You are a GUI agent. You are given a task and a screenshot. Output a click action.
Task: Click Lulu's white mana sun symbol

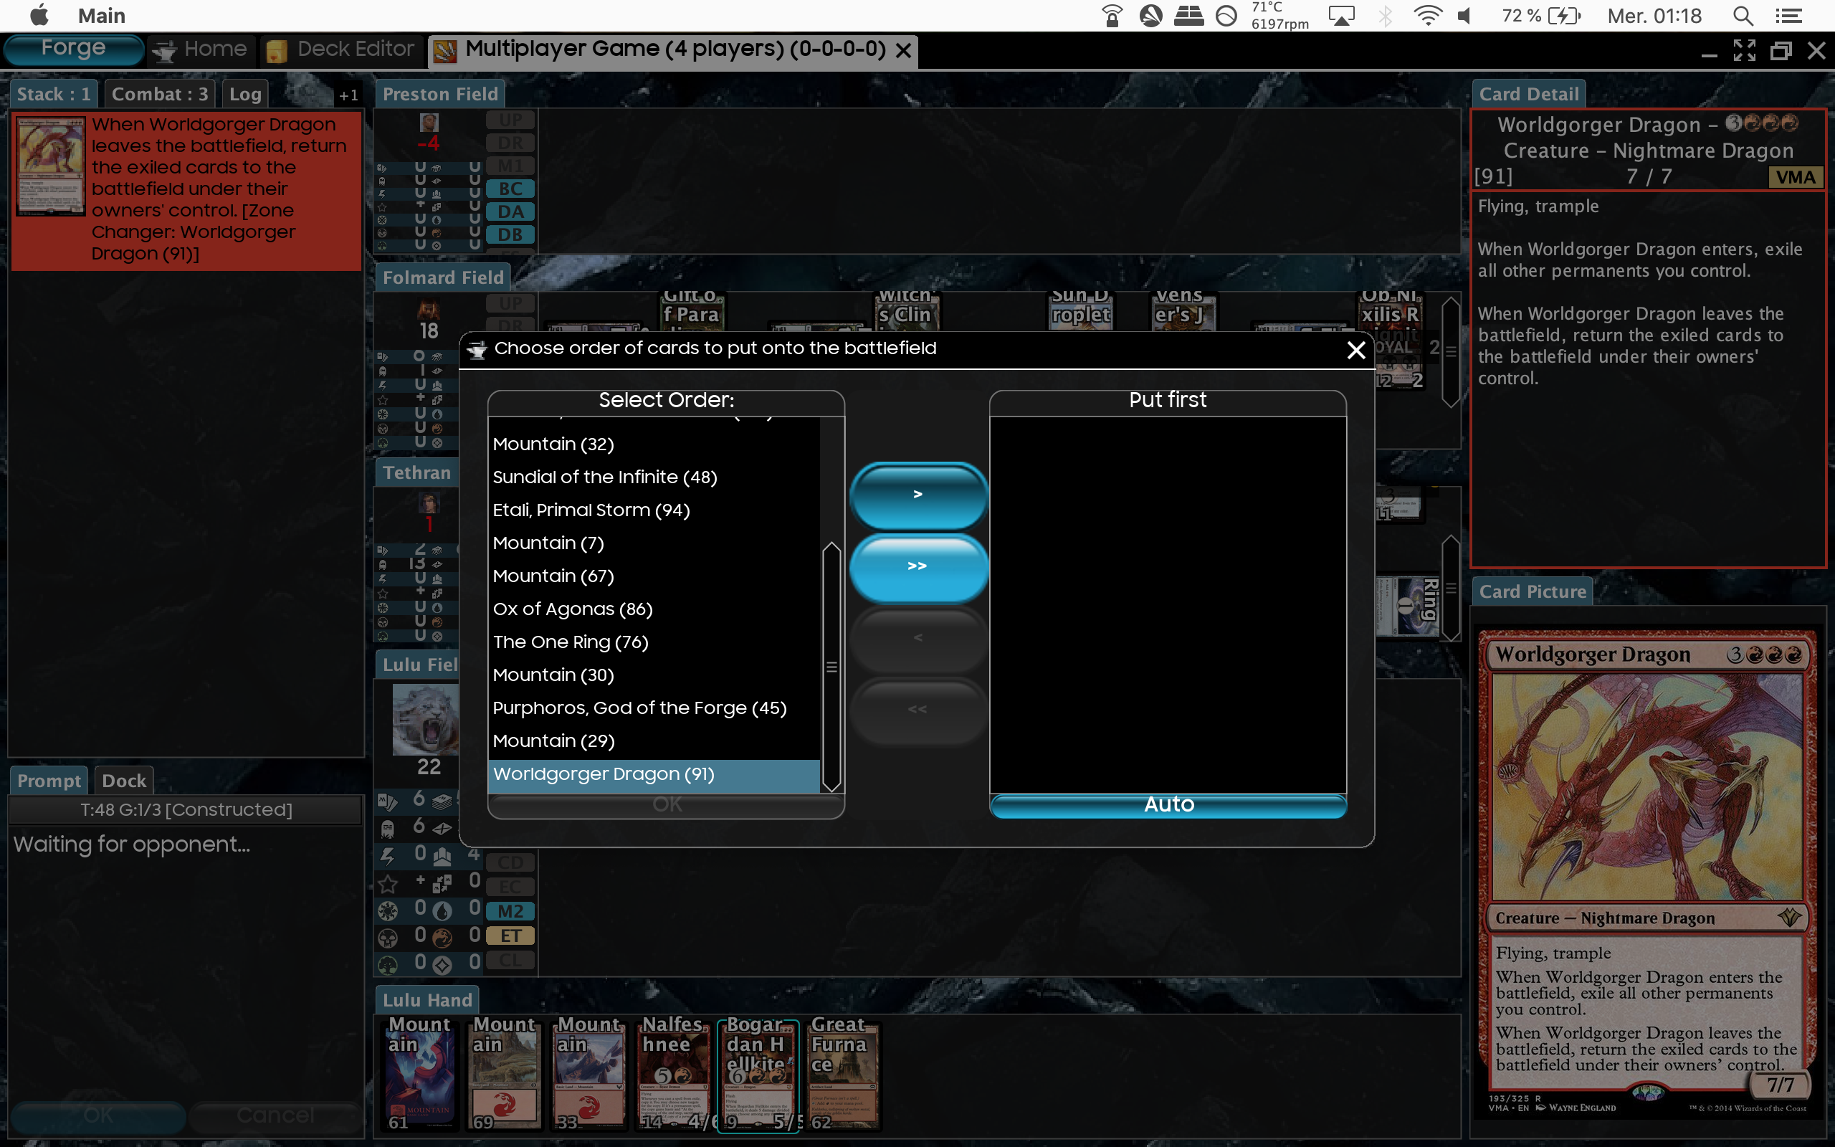click(388, 910)
